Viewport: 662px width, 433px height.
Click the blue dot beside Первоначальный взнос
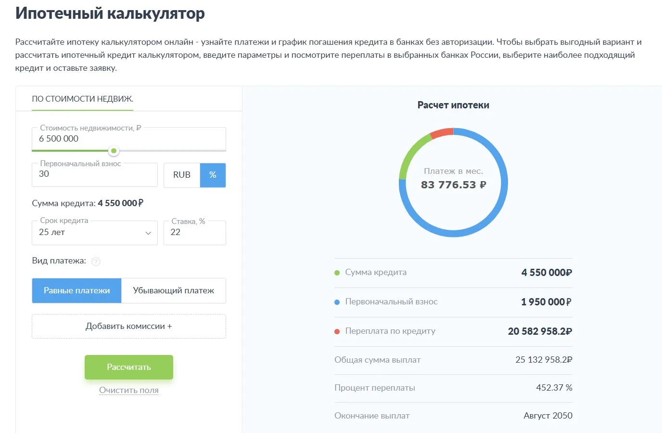tap(337, 302)
